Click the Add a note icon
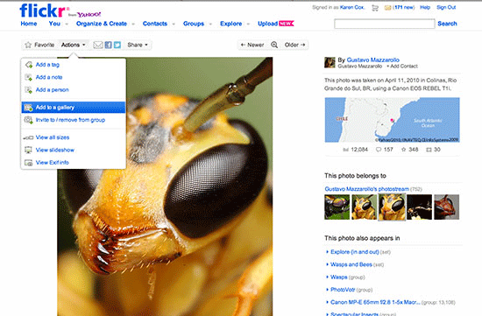The image size is (482, 316). coord(29,77)
